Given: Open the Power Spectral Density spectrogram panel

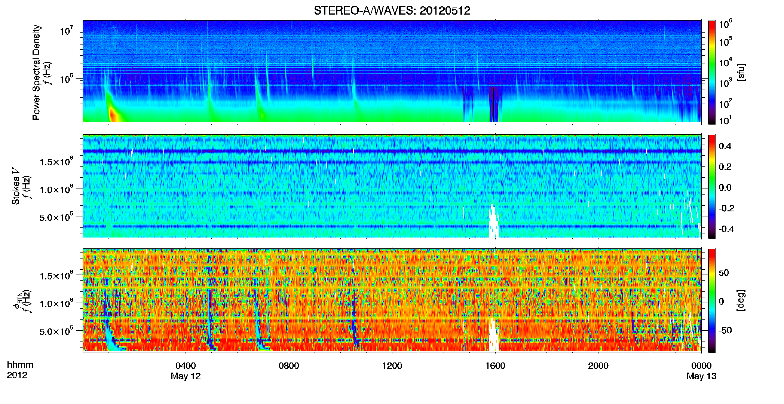Looking at the screenshot, I should [392, 71].
